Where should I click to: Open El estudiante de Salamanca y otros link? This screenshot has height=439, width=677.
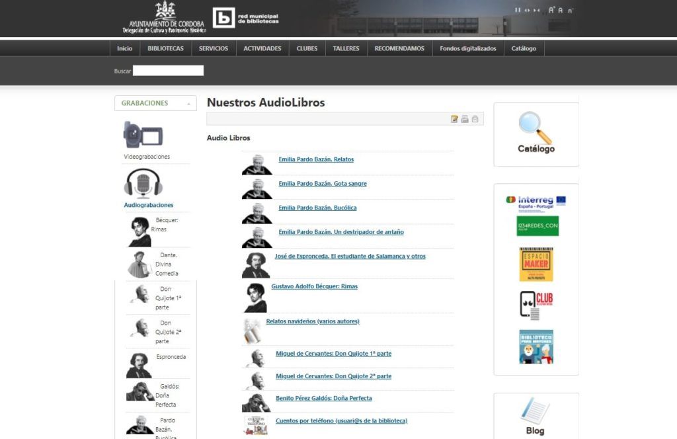(350, 256)
